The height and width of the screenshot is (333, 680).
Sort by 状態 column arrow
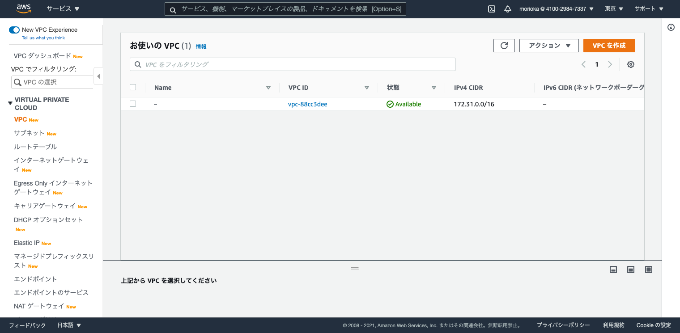(x=434, y=88)
